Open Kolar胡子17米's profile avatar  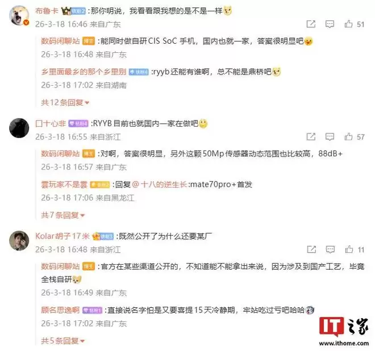[x=19, y=240]
